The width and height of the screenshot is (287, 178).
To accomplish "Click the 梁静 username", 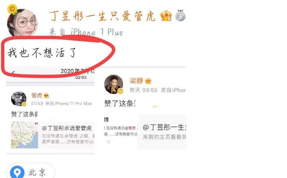I will tap(136, 81).
